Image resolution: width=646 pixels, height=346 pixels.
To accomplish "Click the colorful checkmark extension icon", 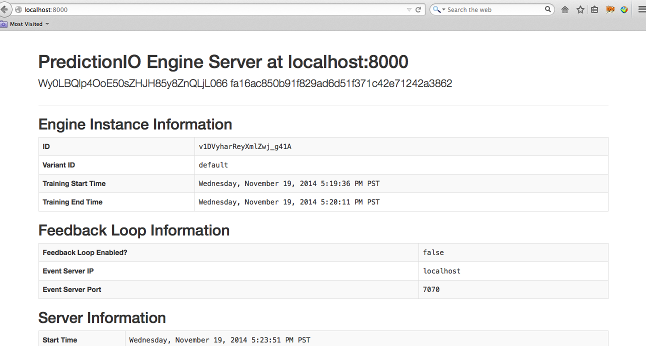I will (624, 9).
